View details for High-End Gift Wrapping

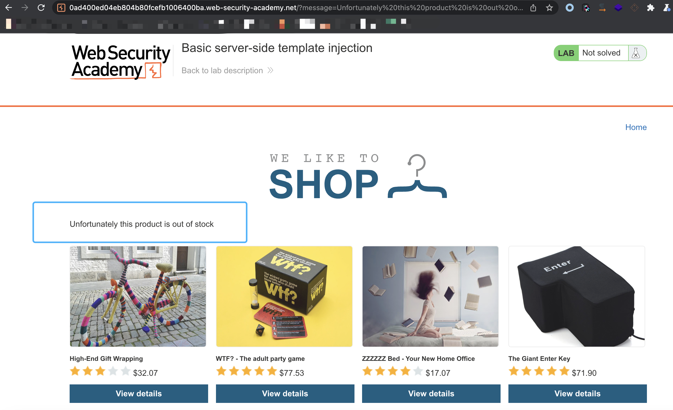pos(139,393)
